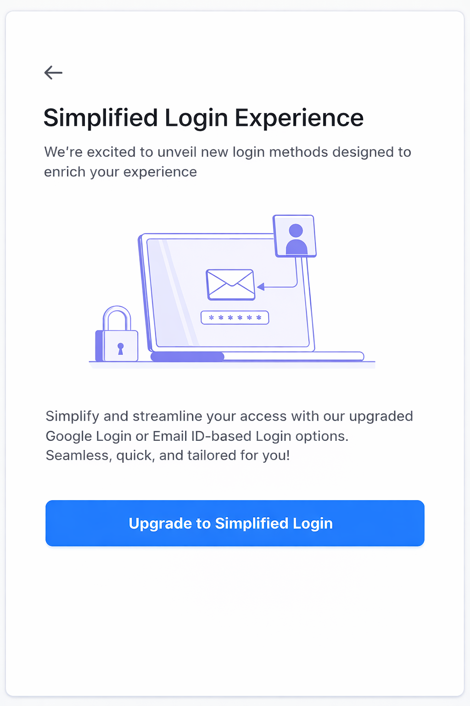Click the Google Login or Email ID-based text
This screenshot has height=706, width=470.
pos(197,436)
